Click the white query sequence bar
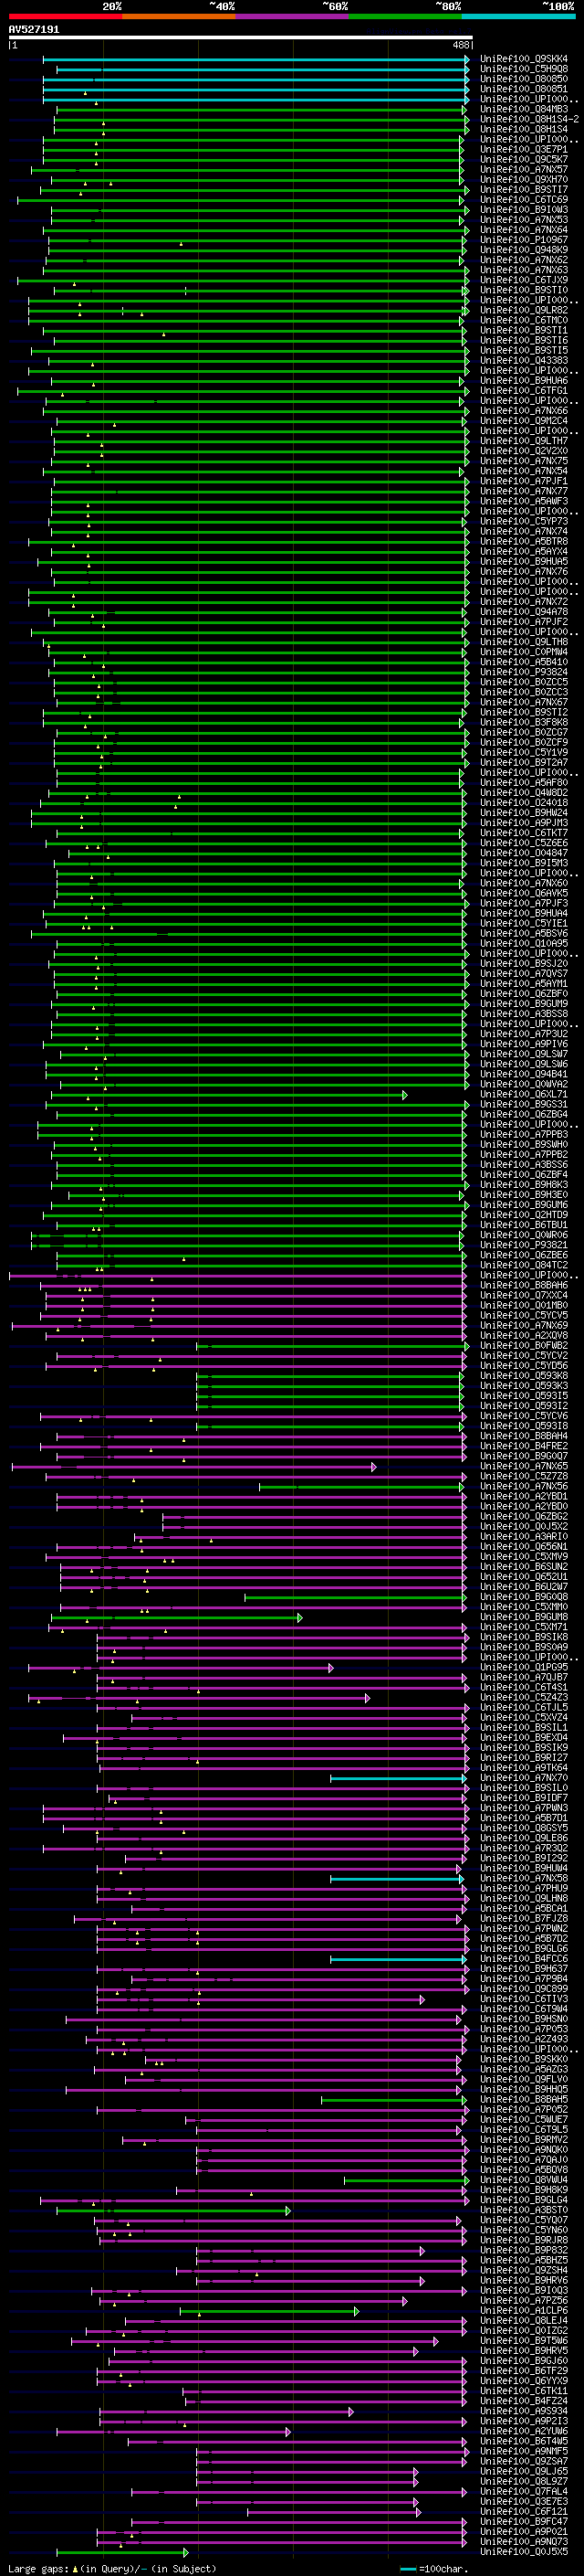584x2576 pixels. [241, 38]
